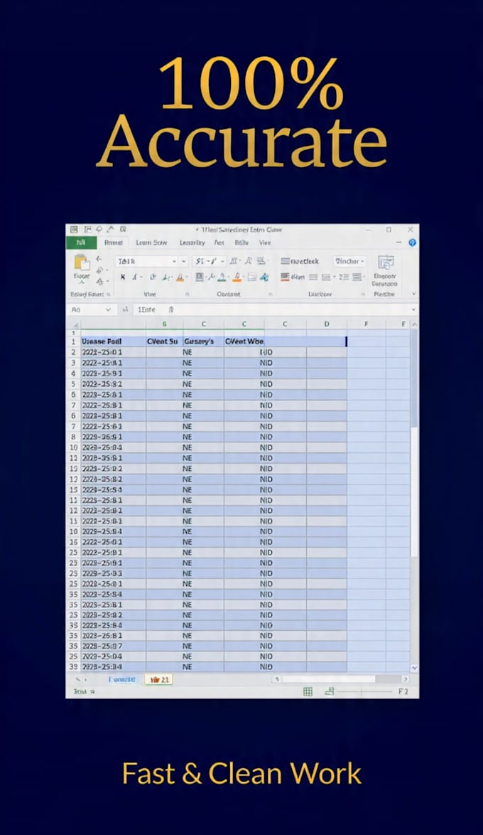Screen dimensions: 483x835
Task: Click the zoom slider in status bar
Action: coord(364,692)
